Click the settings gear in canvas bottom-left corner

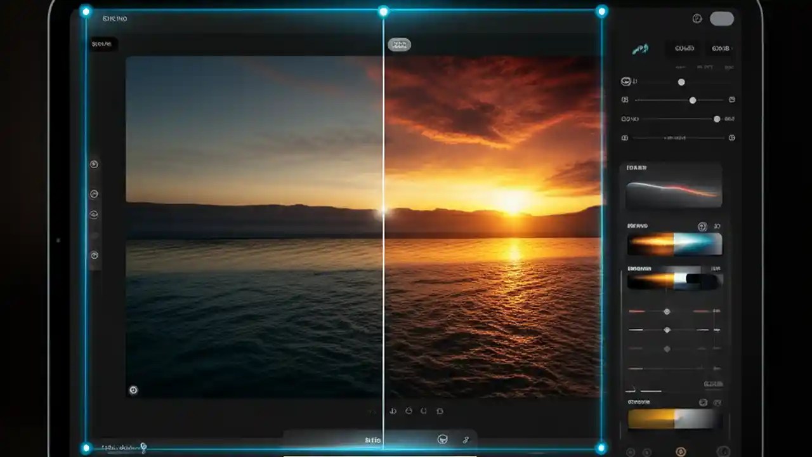[x=133, y=390]
